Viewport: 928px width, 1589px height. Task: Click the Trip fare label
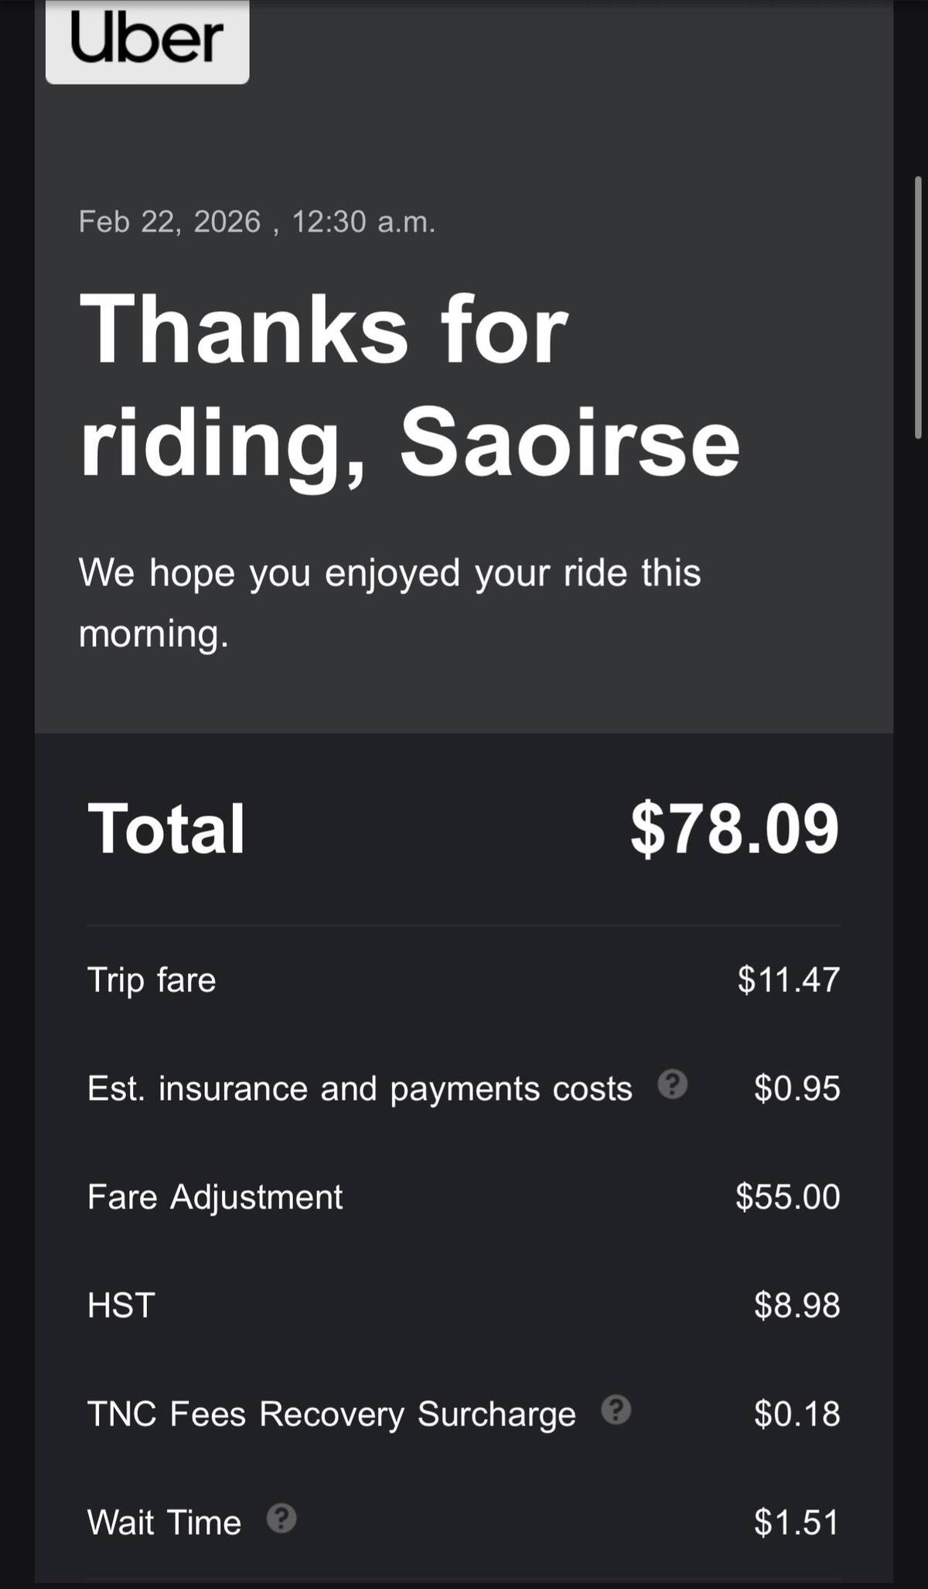152,979
